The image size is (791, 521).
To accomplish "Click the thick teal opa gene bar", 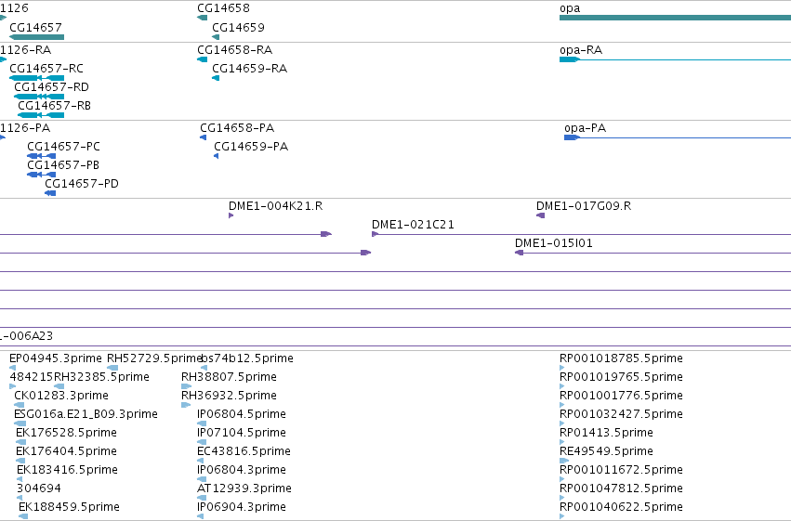I will pos(675,18).
